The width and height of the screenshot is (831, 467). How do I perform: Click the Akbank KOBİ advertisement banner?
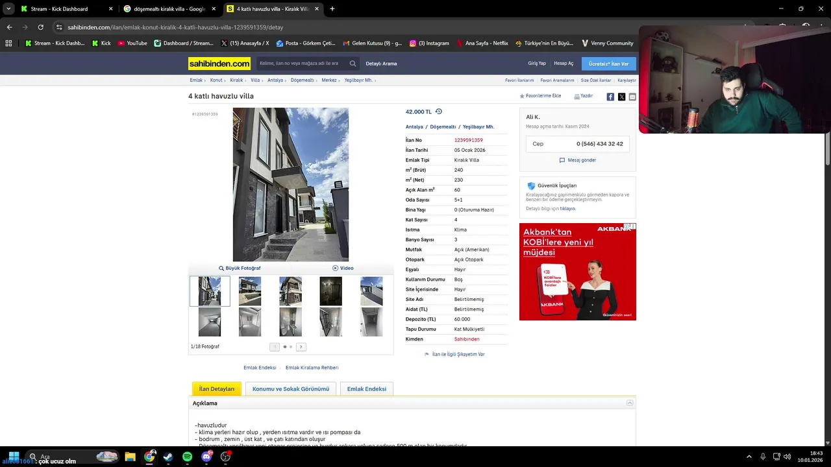[578, 272]
